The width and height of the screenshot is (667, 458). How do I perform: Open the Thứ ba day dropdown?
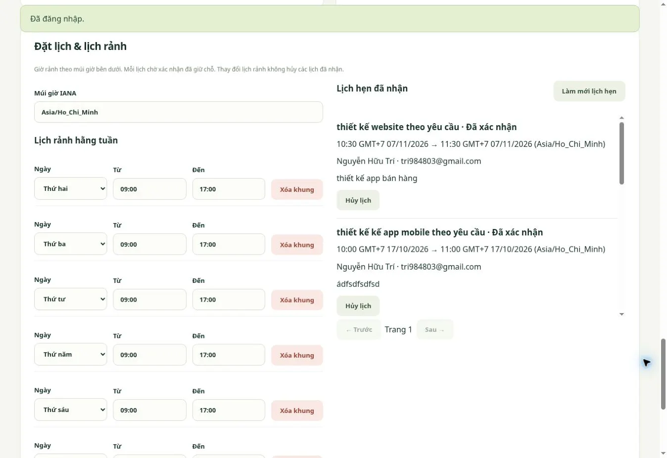(70, 244)
